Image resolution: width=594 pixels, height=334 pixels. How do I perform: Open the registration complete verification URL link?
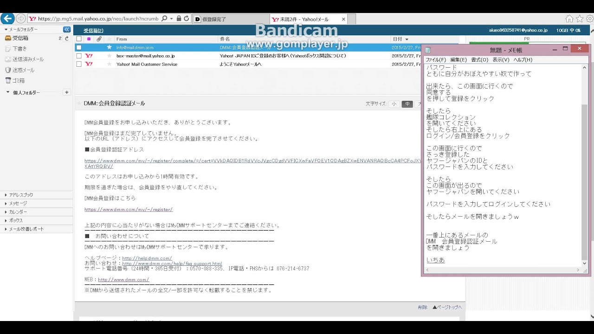tap(252, 163)
